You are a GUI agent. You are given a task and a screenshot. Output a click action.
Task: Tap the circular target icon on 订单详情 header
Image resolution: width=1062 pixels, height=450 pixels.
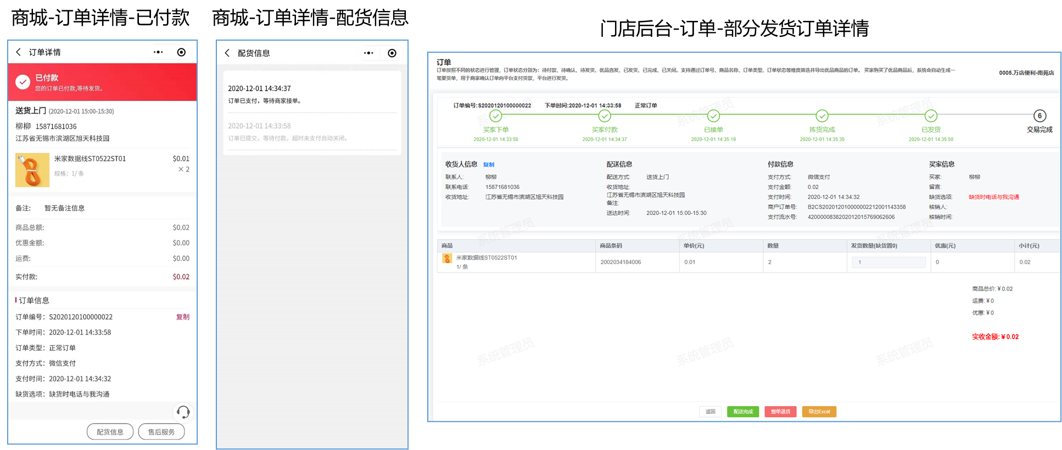coord(181,52)
